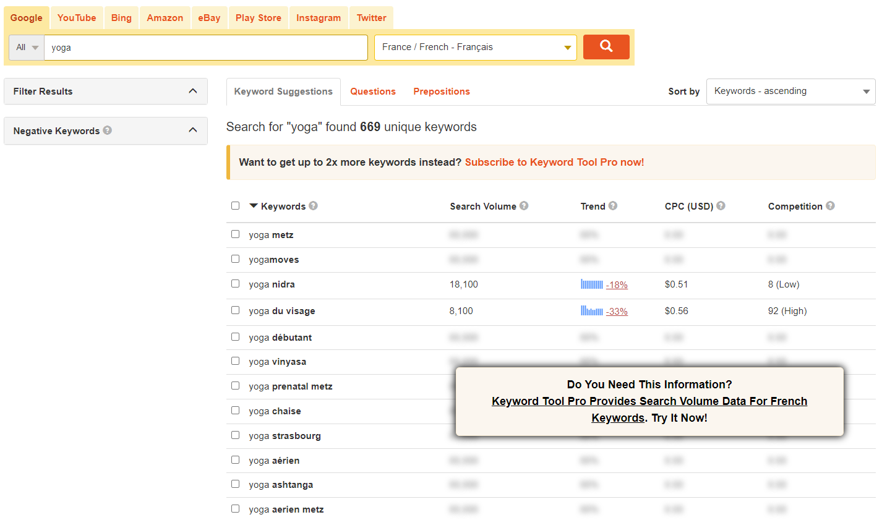The image size is (882, 520).
Task: Select the Keyword Suggestions tab
Action: click(283, 92)
